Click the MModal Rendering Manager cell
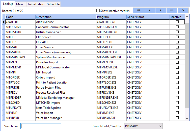 (66, 97)
